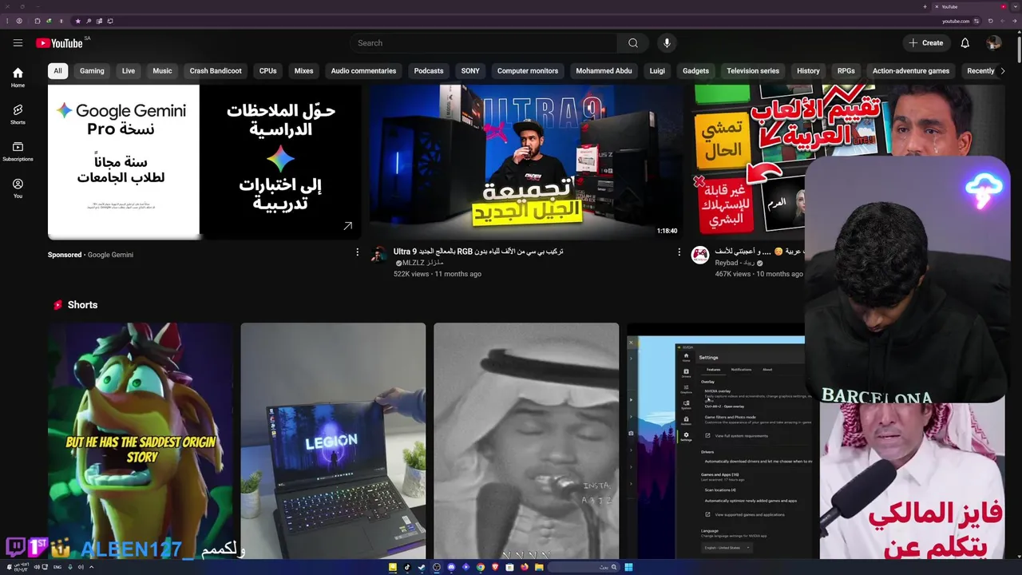Viewport: 1022px width, 575px height.
Task: Click the YouTube logo
Action: click(59, 43)
